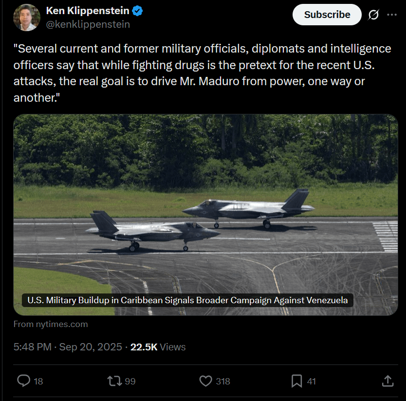This screenshot has height=401, width=406.
Task: Click the share (upload arrow) icon
Action: (x=388, y=381)
